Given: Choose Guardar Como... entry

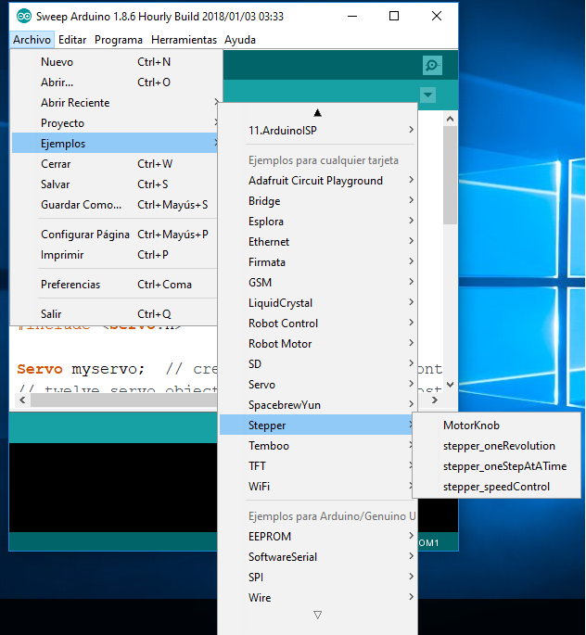Looking at the screenshot, I should pyautogui.click(x=115, y=205).
